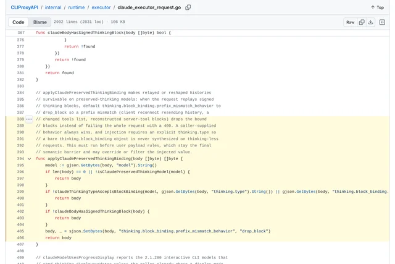Open the Raw file view
Image resolution: width=395 pixels, height=264 pixels.
pyautogui.click(x=350, y=22)
